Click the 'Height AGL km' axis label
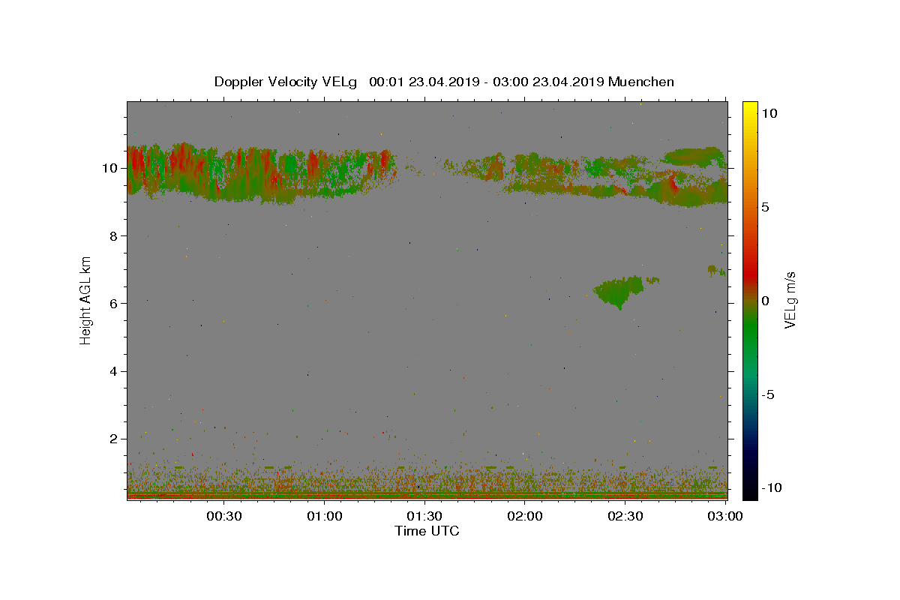Image resolution: width=900 pixels, height=600 pixels. click(x=86, y=300)
